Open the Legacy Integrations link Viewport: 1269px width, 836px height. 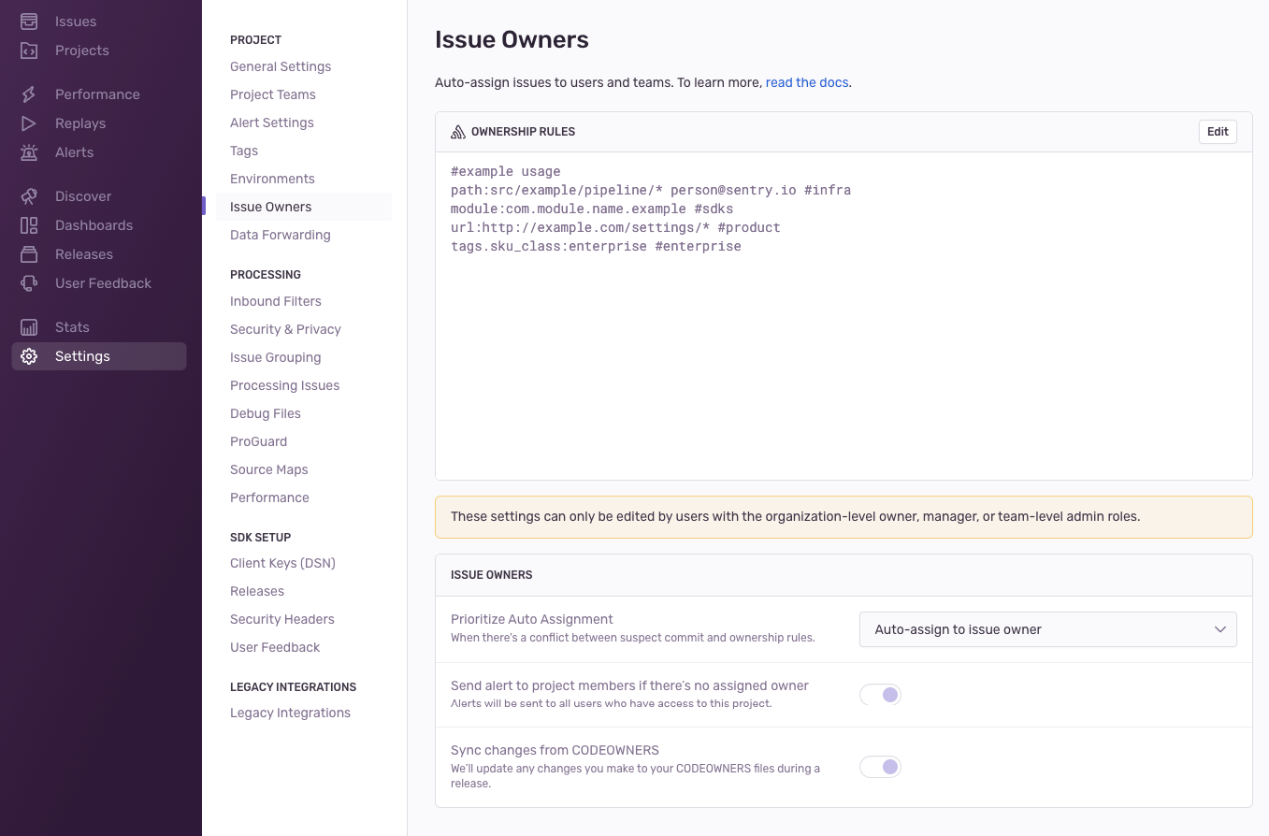(x=291, y=713)
